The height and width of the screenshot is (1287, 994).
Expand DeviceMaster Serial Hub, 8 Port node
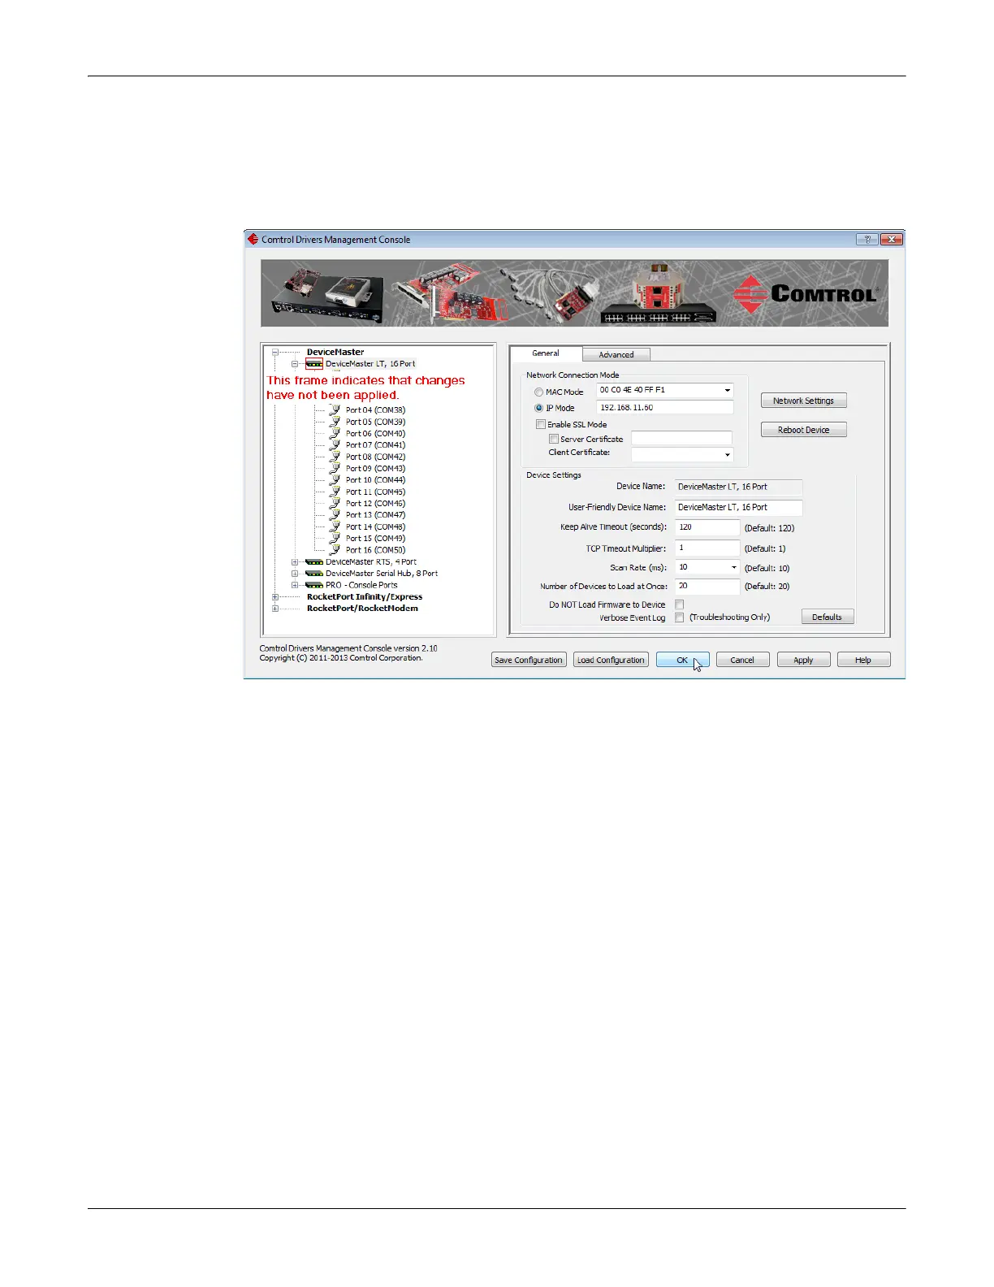click(295, 574)
